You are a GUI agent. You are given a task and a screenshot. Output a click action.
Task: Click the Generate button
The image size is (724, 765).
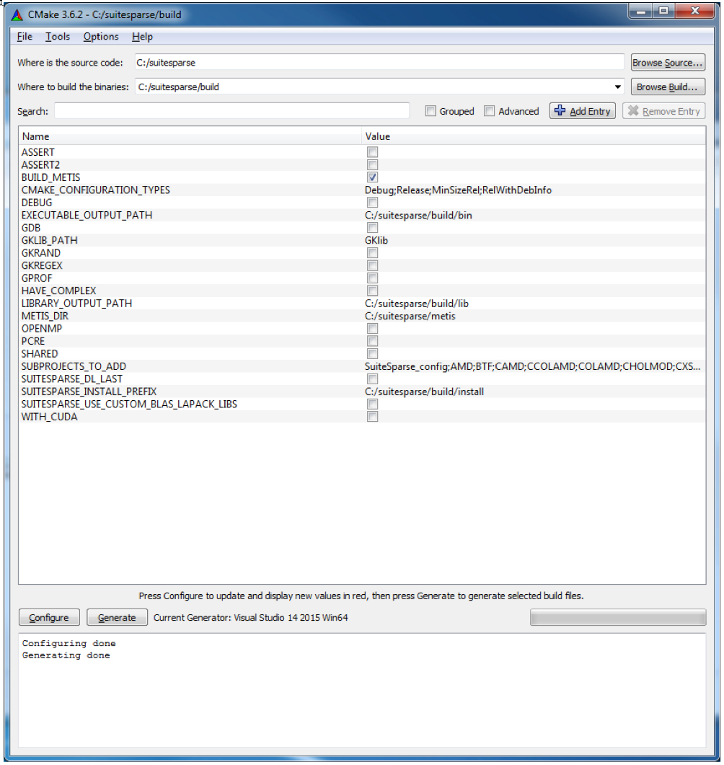(x=118, y=619)
